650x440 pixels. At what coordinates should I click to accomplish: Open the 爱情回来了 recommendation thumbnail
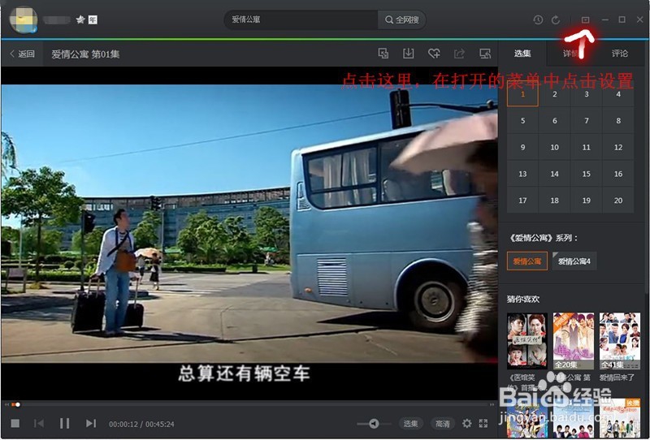pyautogui.click(x=620, y=341)
